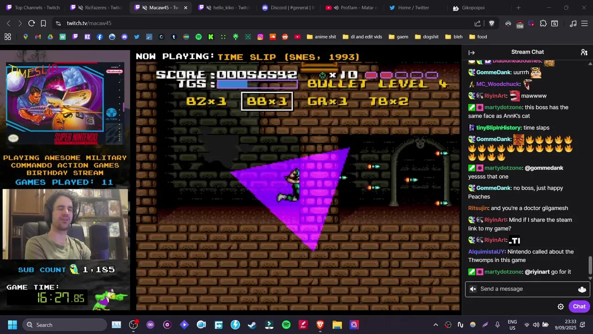Expand 'anime shit' bookmarks folder
Screen dimensions: 593x334
click(x=322, y=37)
